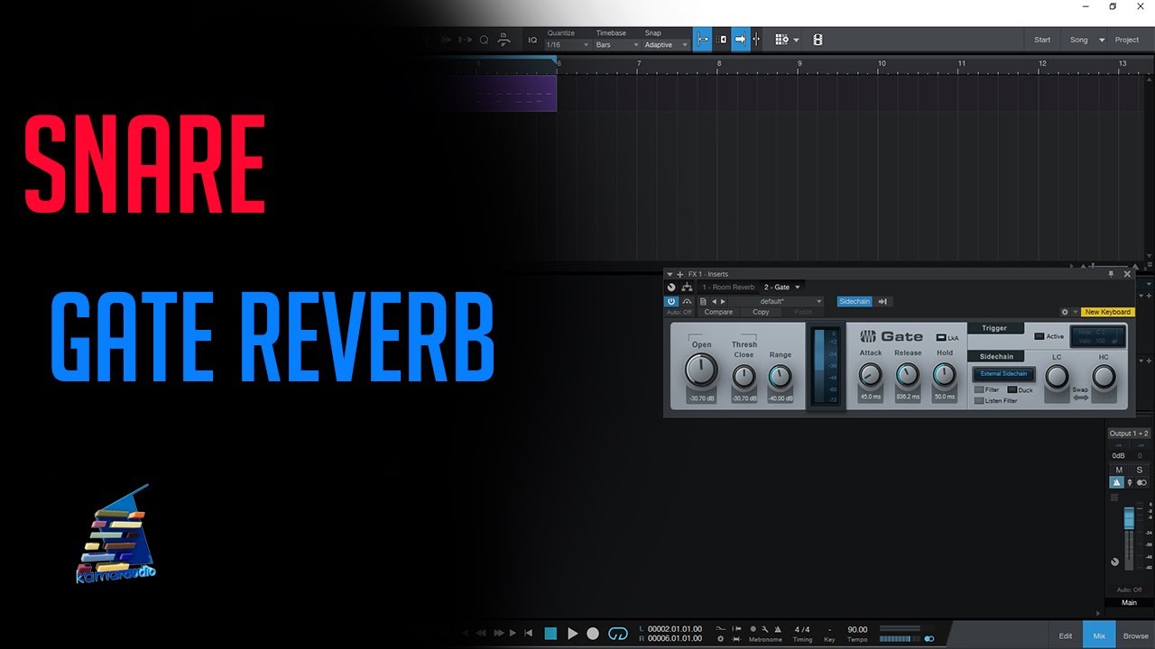Viewport: 1155px width, 649px height.
Task: Click the Return to Zero transport icon
Action: point(529,634)
